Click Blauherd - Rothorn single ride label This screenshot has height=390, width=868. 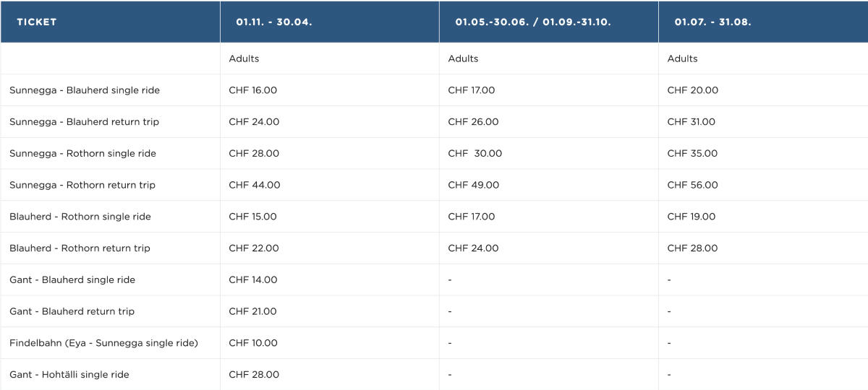point(80,217)
